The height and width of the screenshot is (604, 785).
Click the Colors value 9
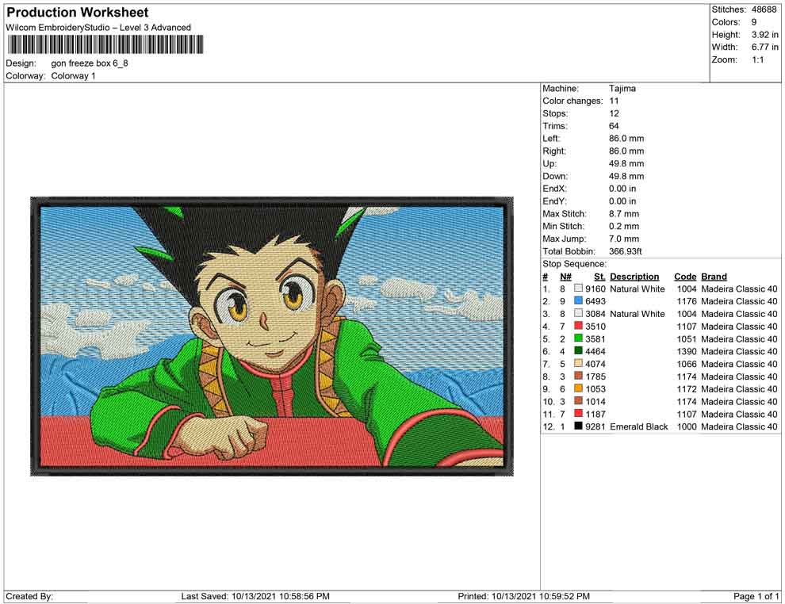point(754,22)
